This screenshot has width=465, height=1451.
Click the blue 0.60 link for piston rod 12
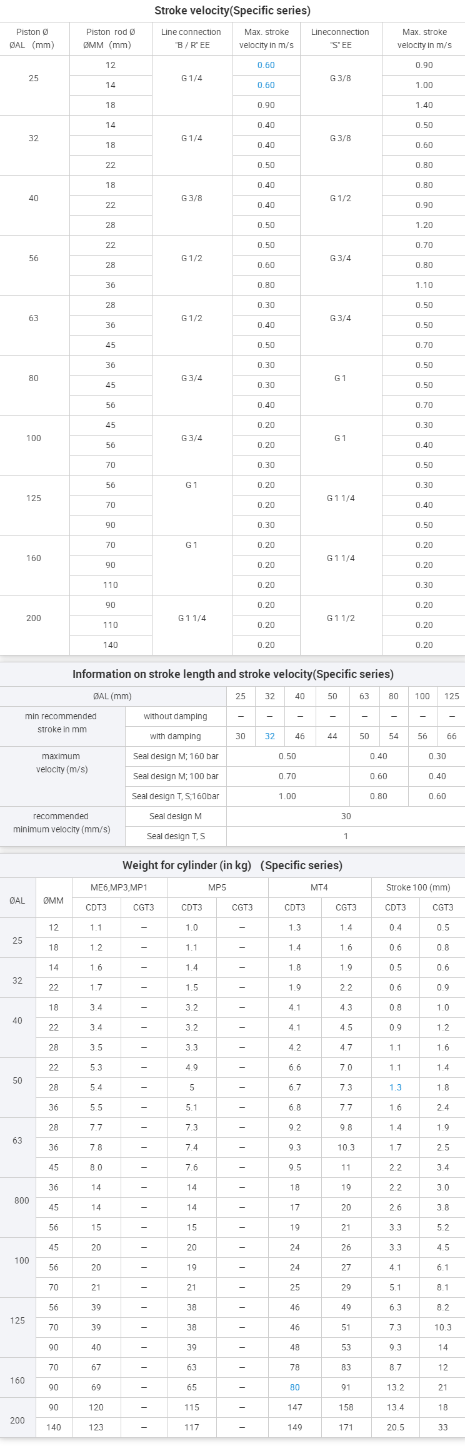[266, 65]
